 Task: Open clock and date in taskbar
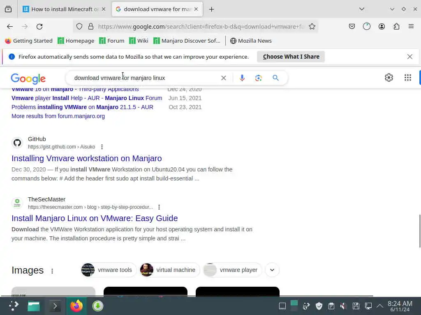pos(400,306)
